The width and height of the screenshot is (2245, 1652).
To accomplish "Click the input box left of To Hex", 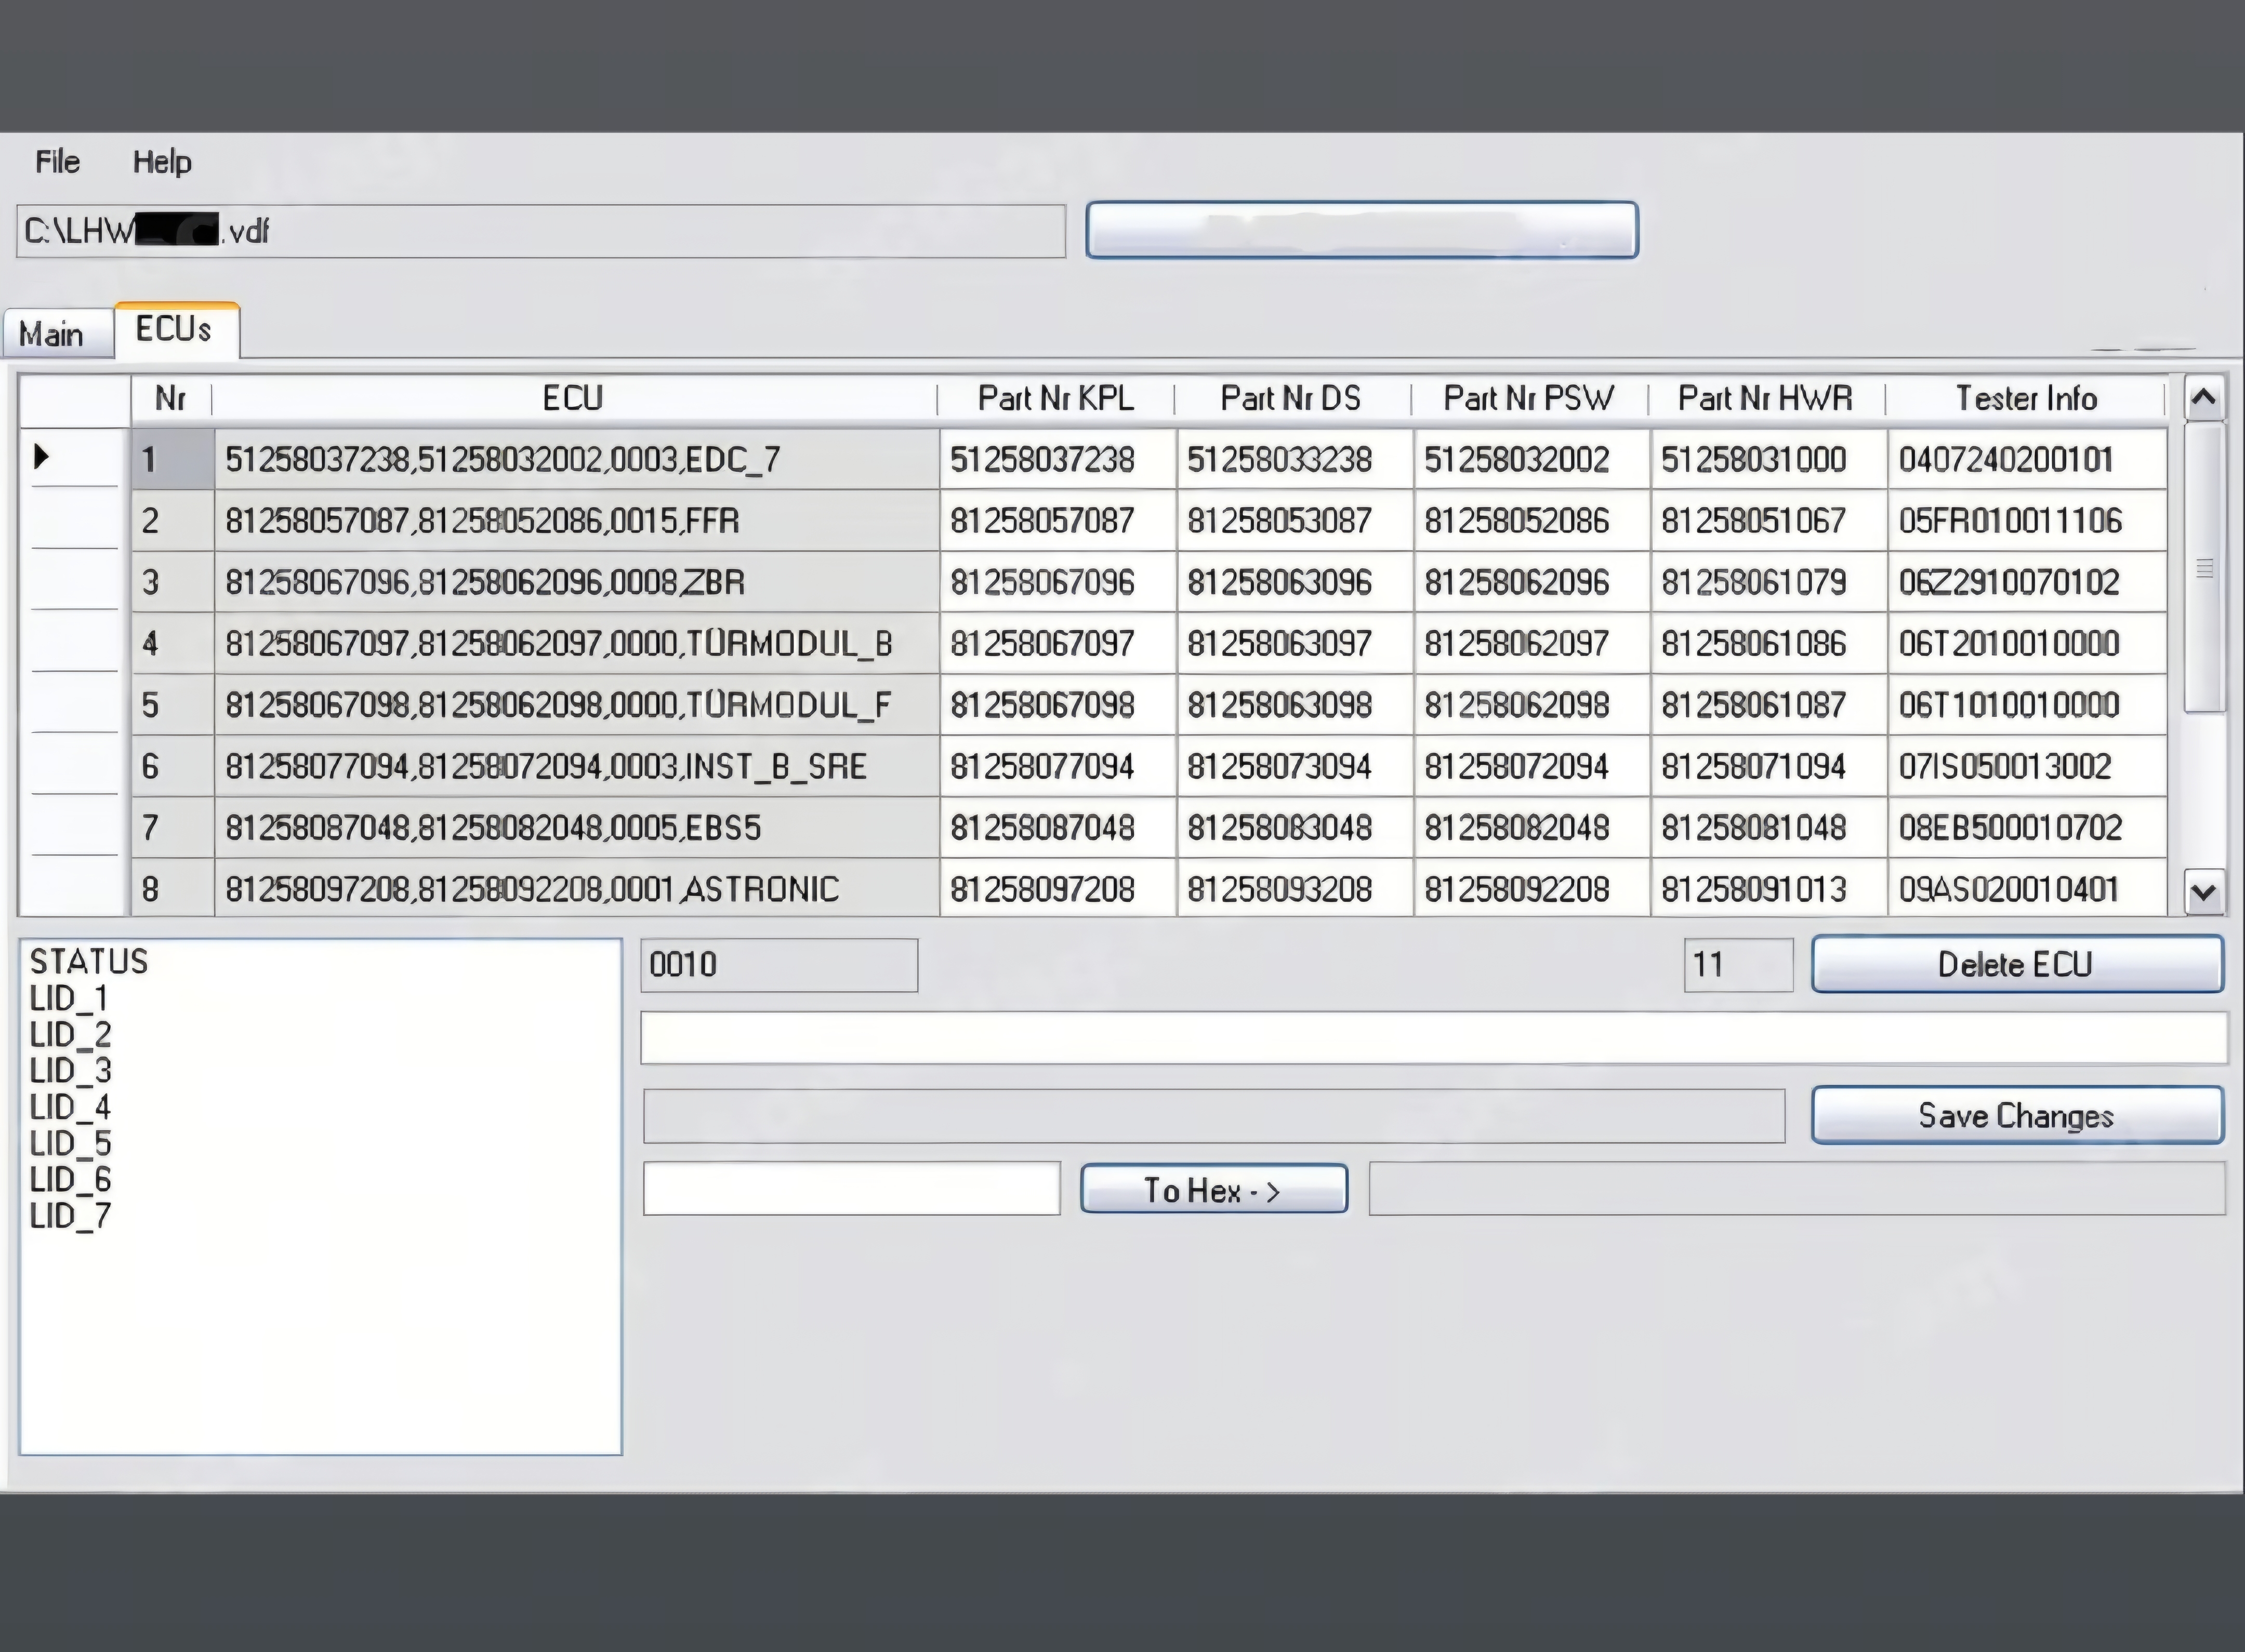I will (851, 1189).
